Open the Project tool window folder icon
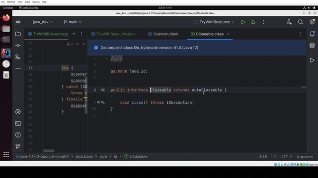 (x=18, y=34)
